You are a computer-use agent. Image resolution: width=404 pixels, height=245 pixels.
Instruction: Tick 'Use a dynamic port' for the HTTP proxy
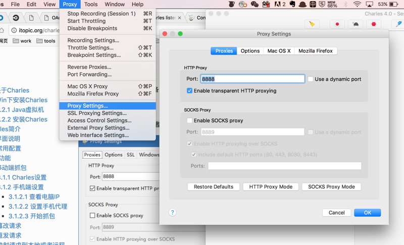pyautogui.click(x=311, y=79)
